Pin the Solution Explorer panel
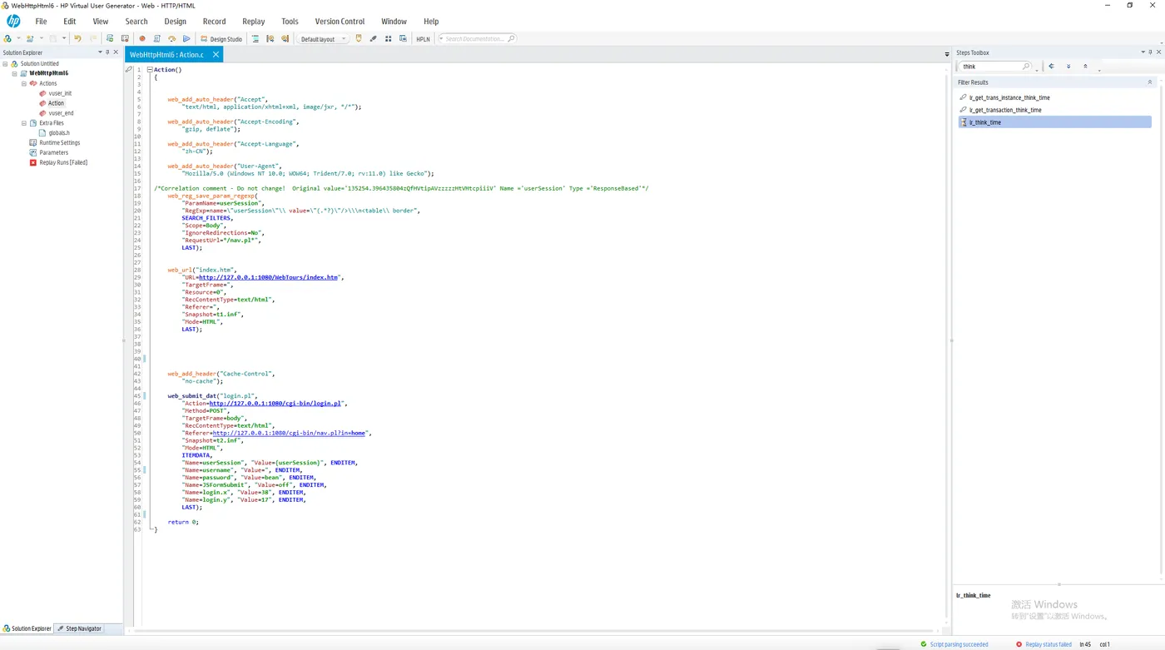This screenshot has height=650, width=1165. click(107, 52)
